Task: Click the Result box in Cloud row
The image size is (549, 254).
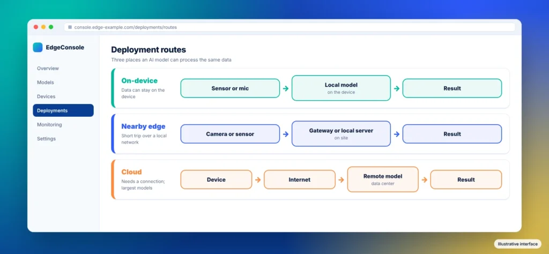Action: pyautogui.click(x=466, y=180)
